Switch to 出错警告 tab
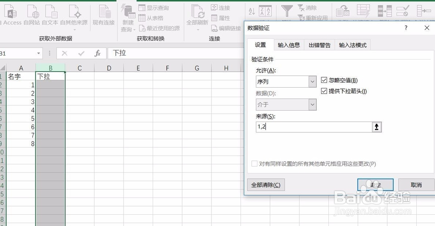This screenshot has width=435, height=226. click(x=320, y=45)
